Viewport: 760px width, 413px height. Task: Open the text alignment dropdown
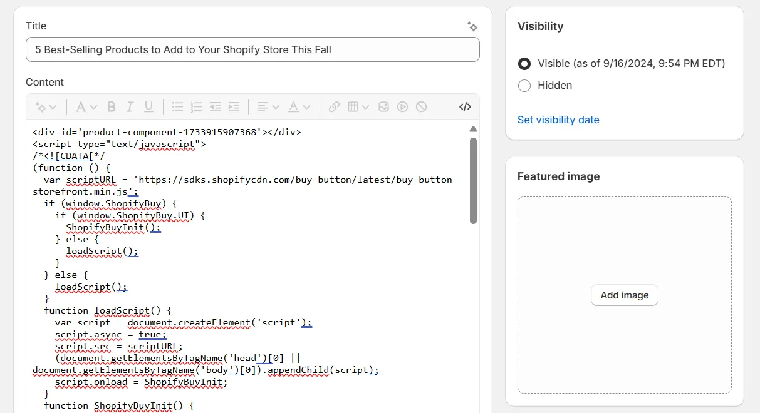pos(268,107)
